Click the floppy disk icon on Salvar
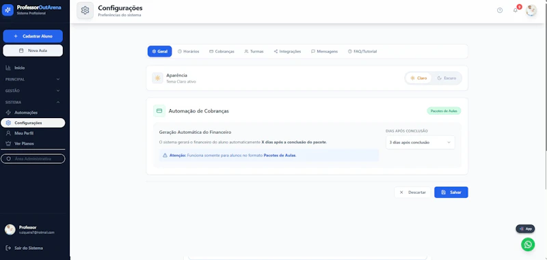Image resolution: width=547 pixels, height=260 pixels. click(443, 192)
